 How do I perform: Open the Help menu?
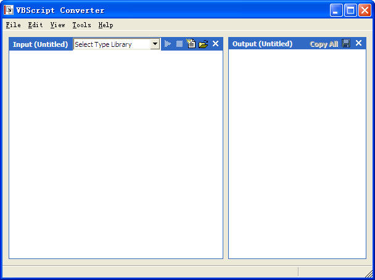pos(105,25)
